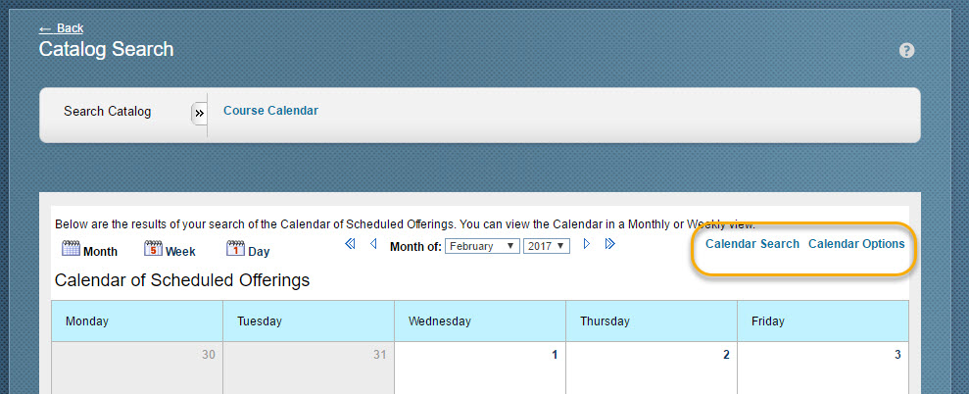Image resolution: width=969 pixels, height=394 pixels.
Task: Click the Monday column header
Action: point(137,321)
